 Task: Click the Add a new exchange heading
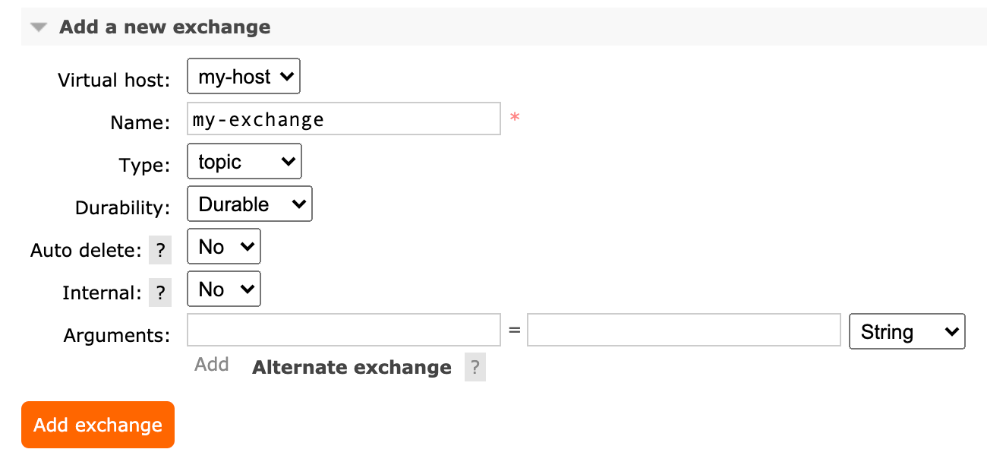pyautogui.click(x=165, y=27)
